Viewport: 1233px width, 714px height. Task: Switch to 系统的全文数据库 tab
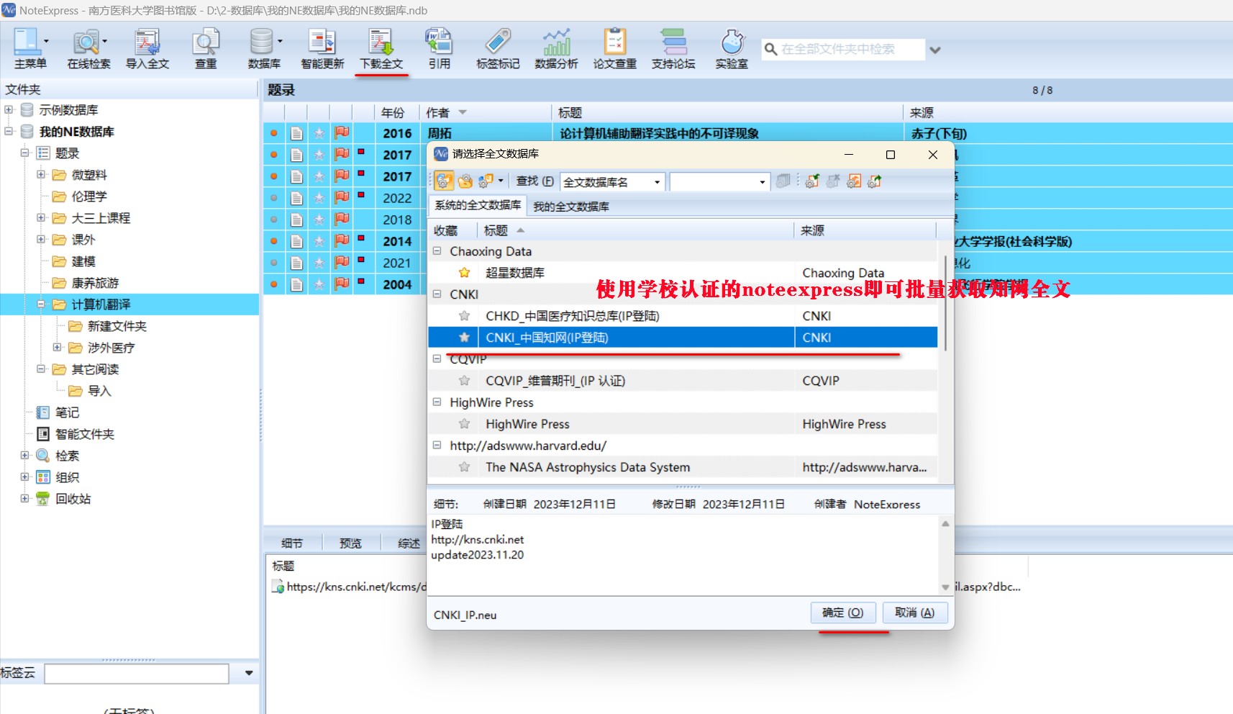478,206
